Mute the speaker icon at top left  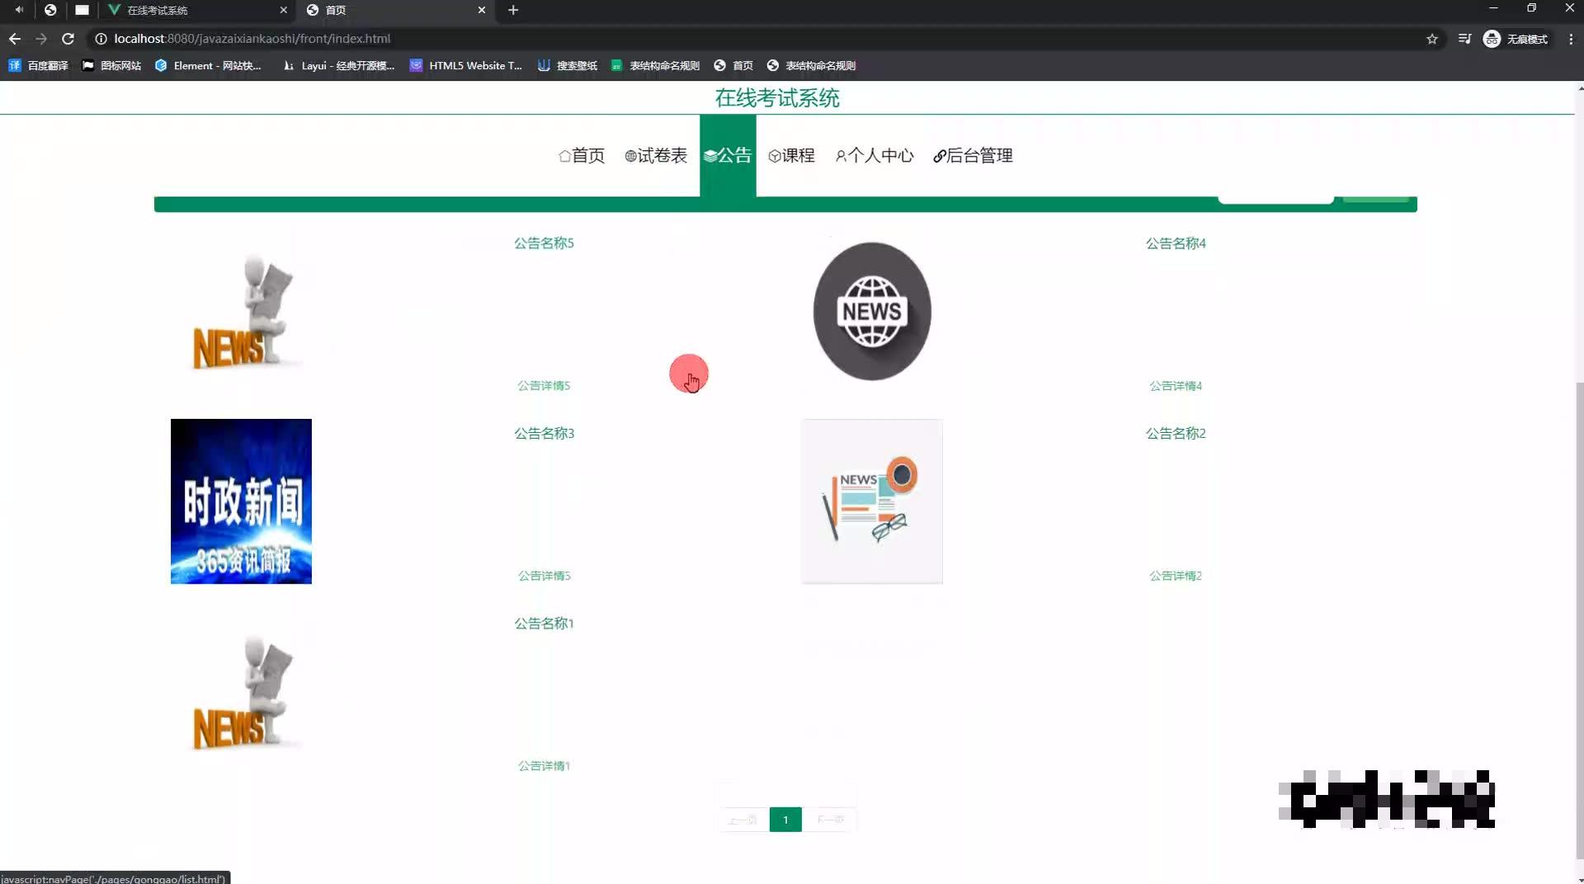(18, 10)
